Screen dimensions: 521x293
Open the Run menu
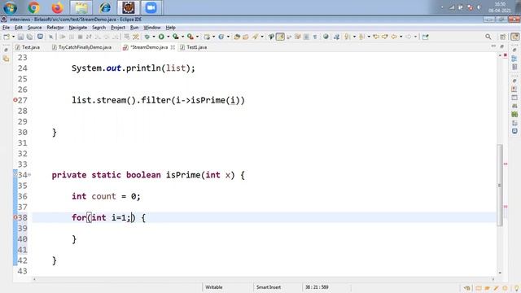coord(134,28)
